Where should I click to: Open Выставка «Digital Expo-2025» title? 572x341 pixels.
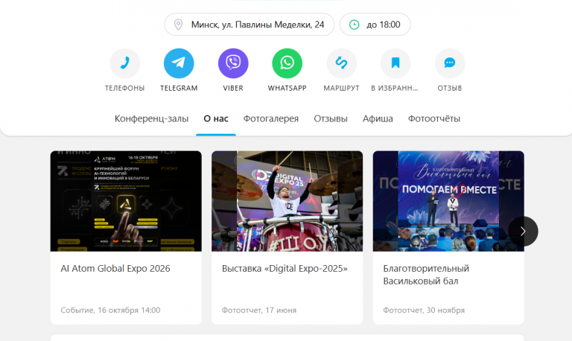(285, 269)
